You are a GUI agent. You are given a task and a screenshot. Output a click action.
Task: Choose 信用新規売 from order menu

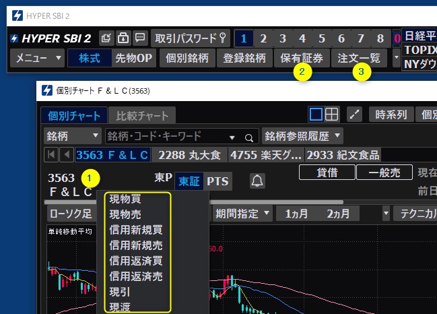click(x=136, y=246)
